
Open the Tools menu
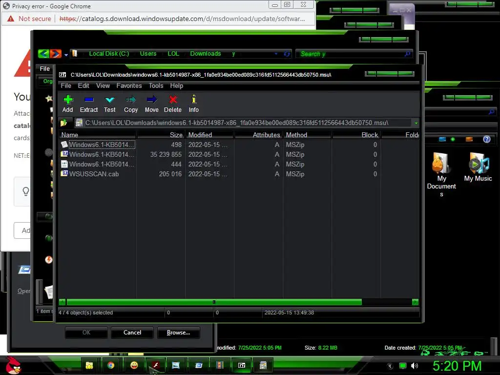[x=156, y=86]
